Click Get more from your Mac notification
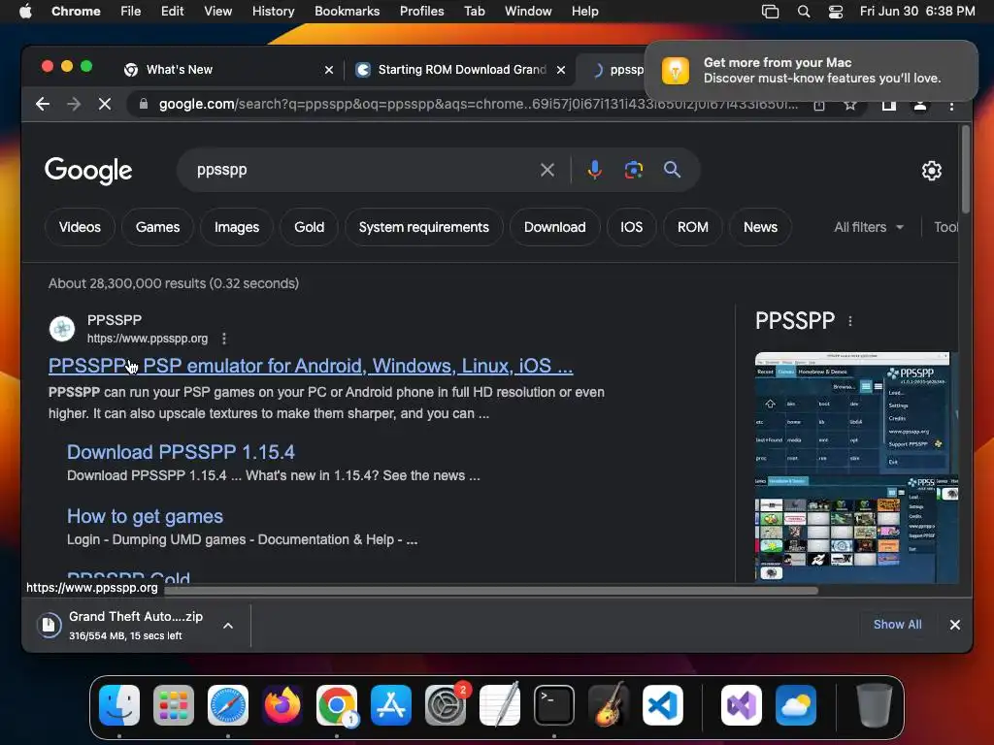The image size is (994, 745). click(811, 70)
